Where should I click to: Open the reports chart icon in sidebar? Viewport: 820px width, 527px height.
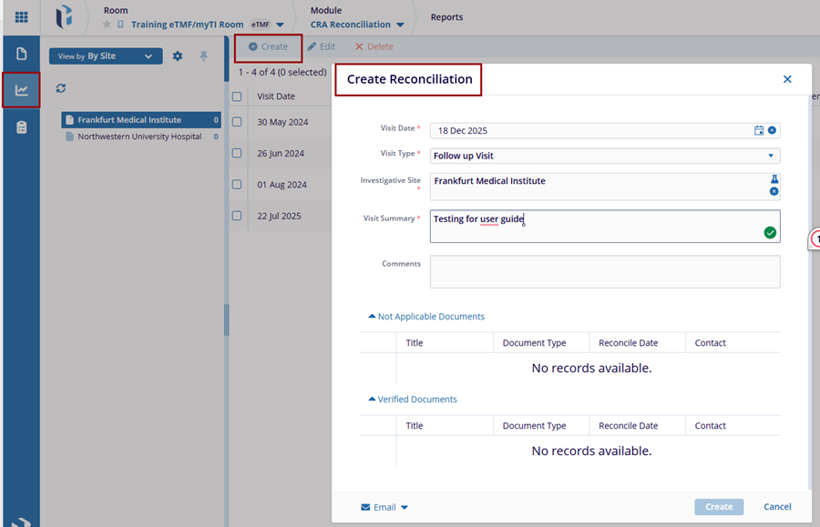(21, 90)
